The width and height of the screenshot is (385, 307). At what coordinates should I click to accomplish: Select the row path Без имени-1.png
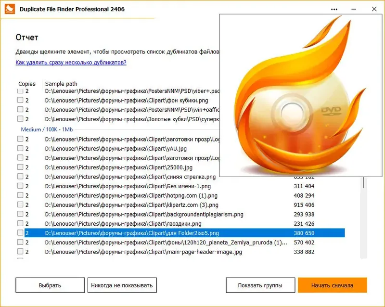coord(128,186)
